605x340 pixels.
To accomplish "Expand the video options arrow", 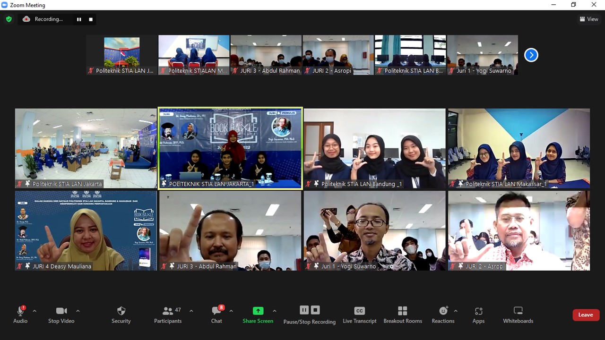I will pos(78,311).
